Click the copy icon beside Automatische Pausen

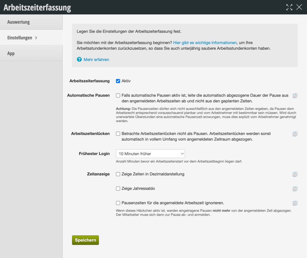pyautogui.click(x=295, y=95)
